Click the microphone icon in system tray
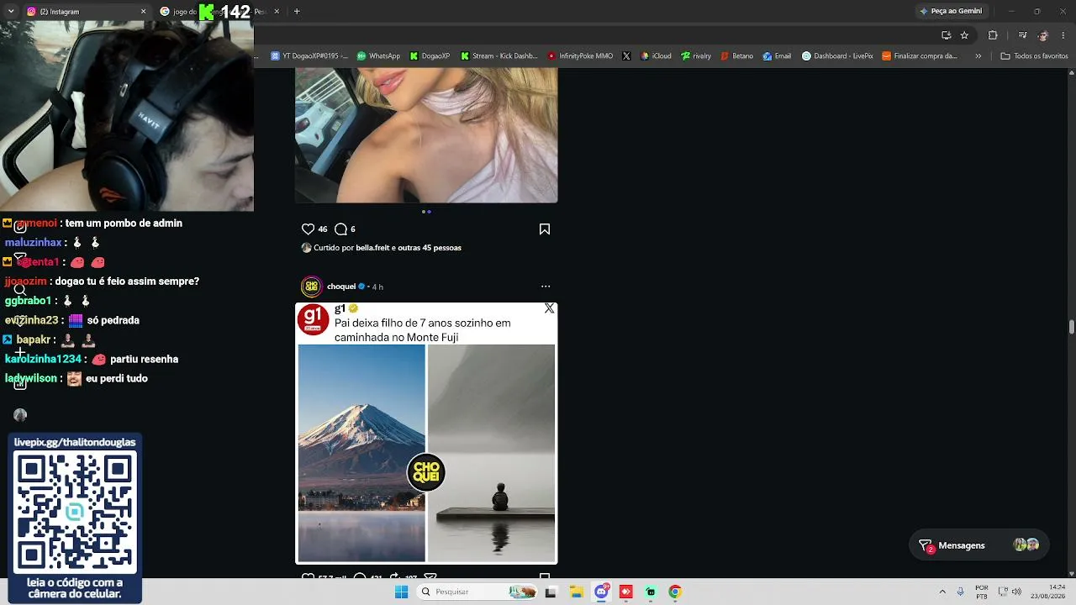This screenshot has width=1076, height=605. [960, 592]
